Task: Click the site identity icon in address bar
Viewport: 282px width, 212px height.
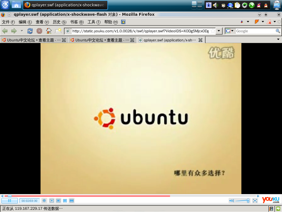Action: click(x=68, y=31)
